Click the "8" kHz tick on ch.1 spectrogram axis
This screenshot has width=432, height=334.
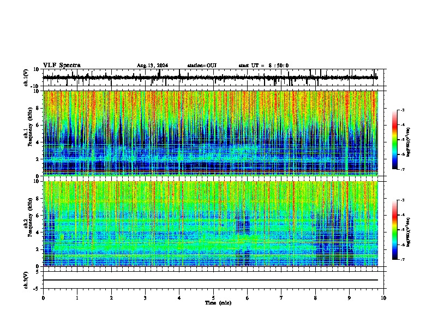38,108
